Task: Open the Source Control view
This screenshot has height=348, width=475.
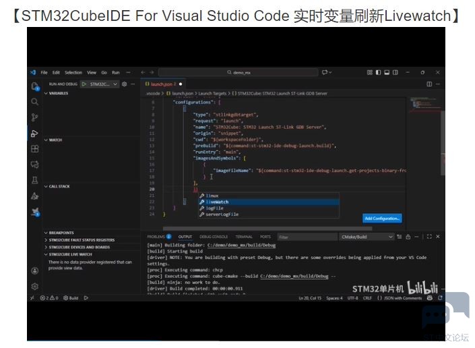Action: pyautogui.click(x=34, y=117)
